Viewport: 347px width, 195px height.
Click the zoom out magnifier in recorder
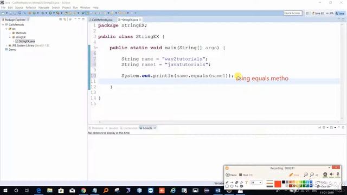pyautogui.click(x=312, y=174)
